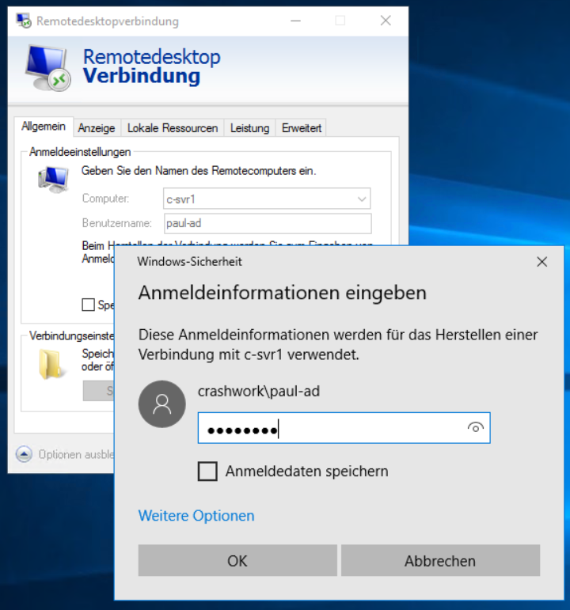Screen dimensions: 570x610
Task: Confirm credentials with OK button
Action: [x=237, y=560]
